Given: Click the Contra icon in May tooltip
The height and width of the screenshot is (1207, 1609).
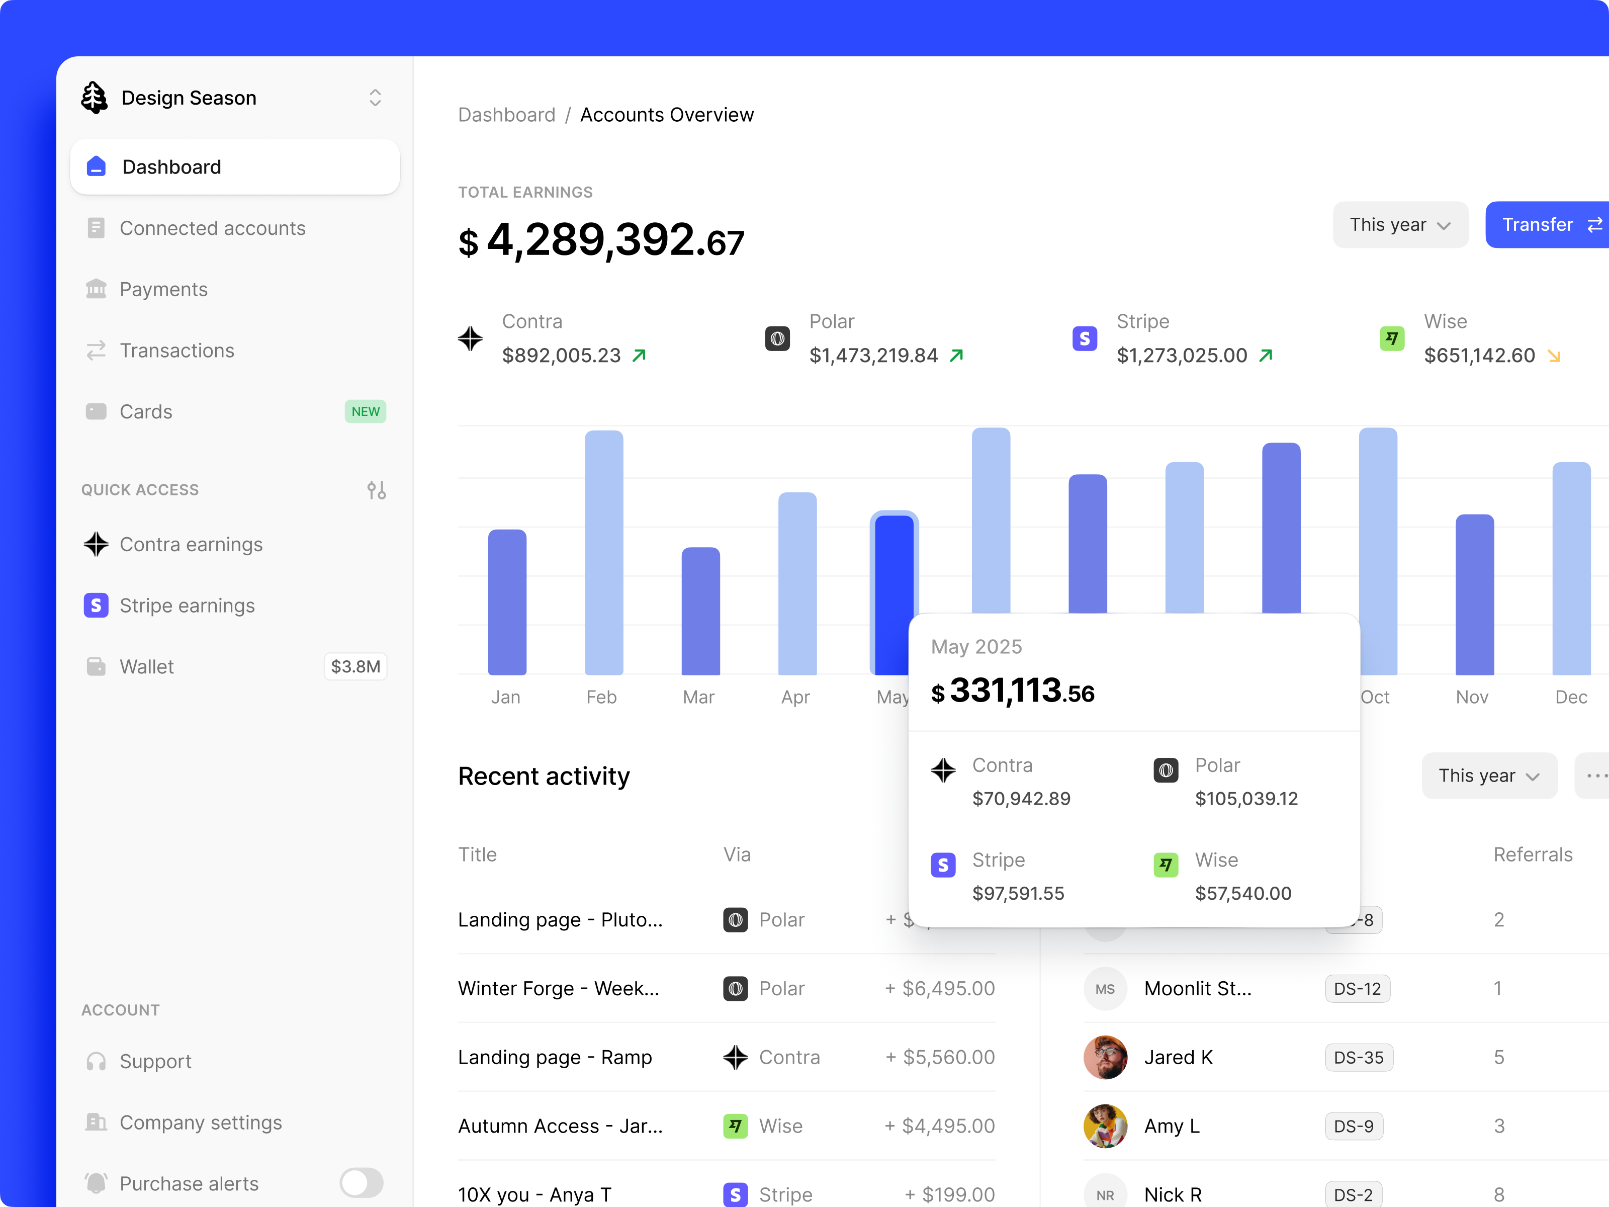Looking at the screenshot, I should [943, 770].
